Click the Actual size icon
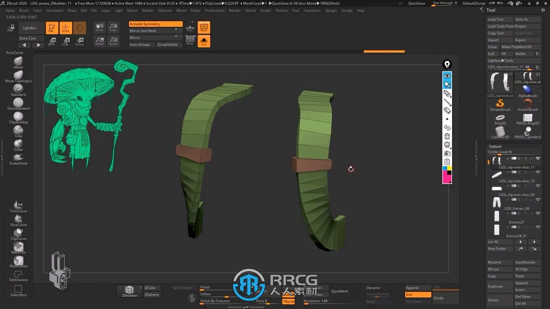 coord(113,41)
